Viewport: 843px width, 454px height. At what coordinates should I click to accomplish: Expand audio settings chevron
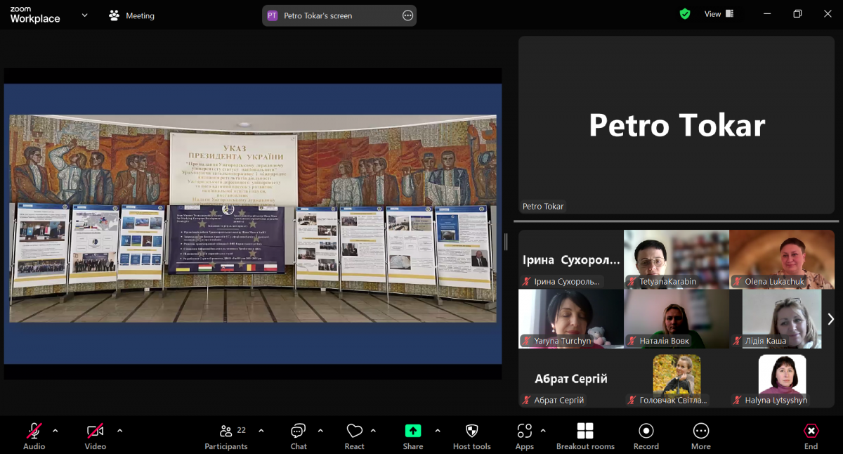pos(55,431)
